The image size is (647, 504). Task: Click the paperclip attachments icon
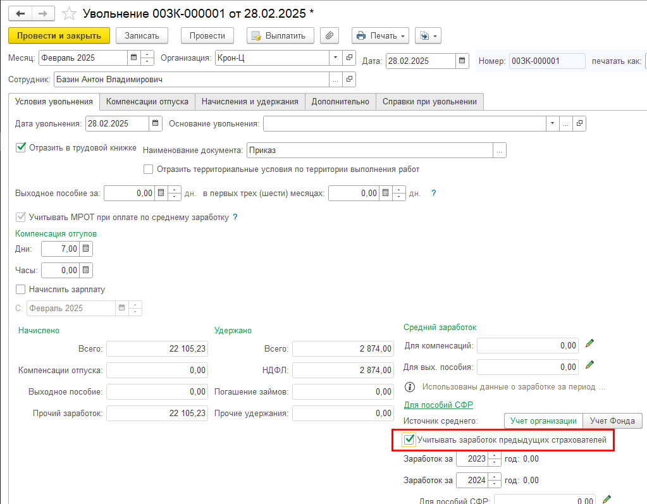(330, 35)
